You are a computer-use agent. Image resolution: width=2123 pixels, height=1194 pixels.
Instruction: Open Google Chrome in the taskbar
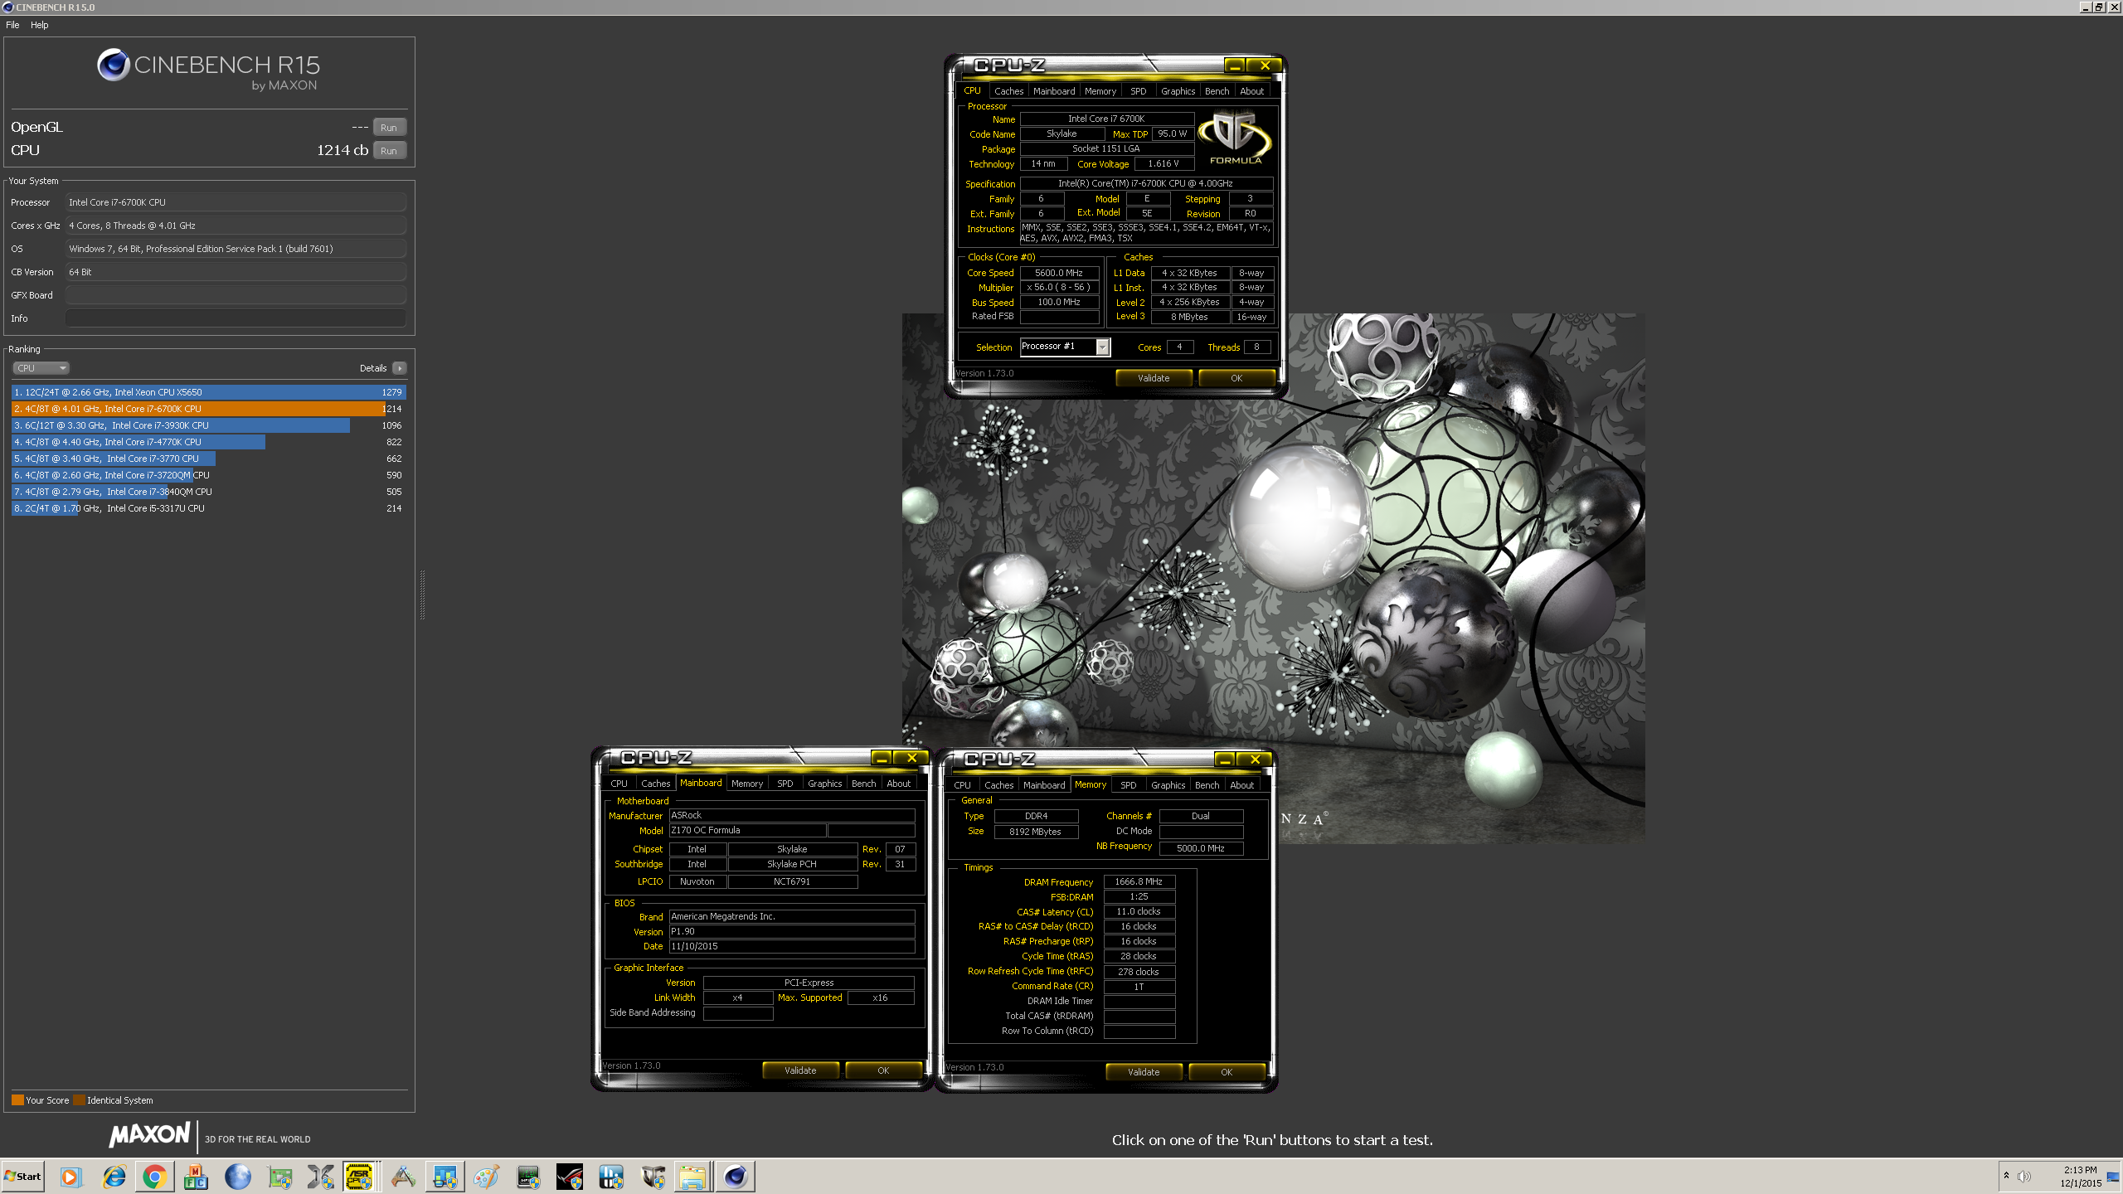pyautogui.click(x=155, y=1176)
